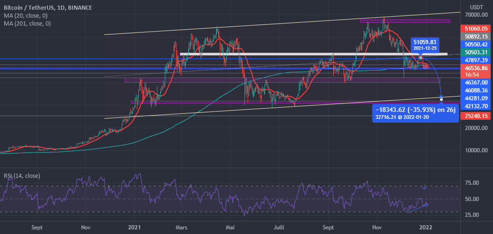Select the MA (201, close, 0) indicator label

[x=27, y=23]
